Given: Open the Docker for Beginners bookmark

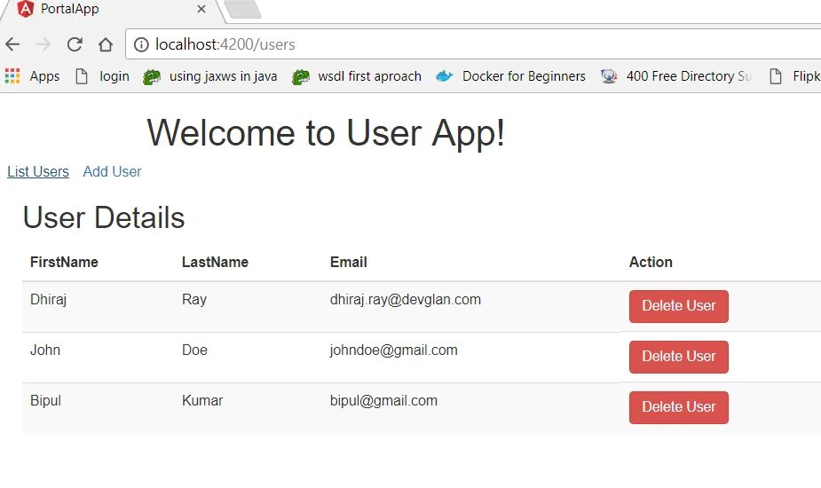Looking at the screenshot, I should tap(510, 76).
